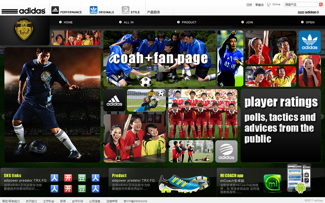This screenshot has width=325, height=203.
Task: Click the red 开 icon in lower SNS row
Action: click(68, 189)
